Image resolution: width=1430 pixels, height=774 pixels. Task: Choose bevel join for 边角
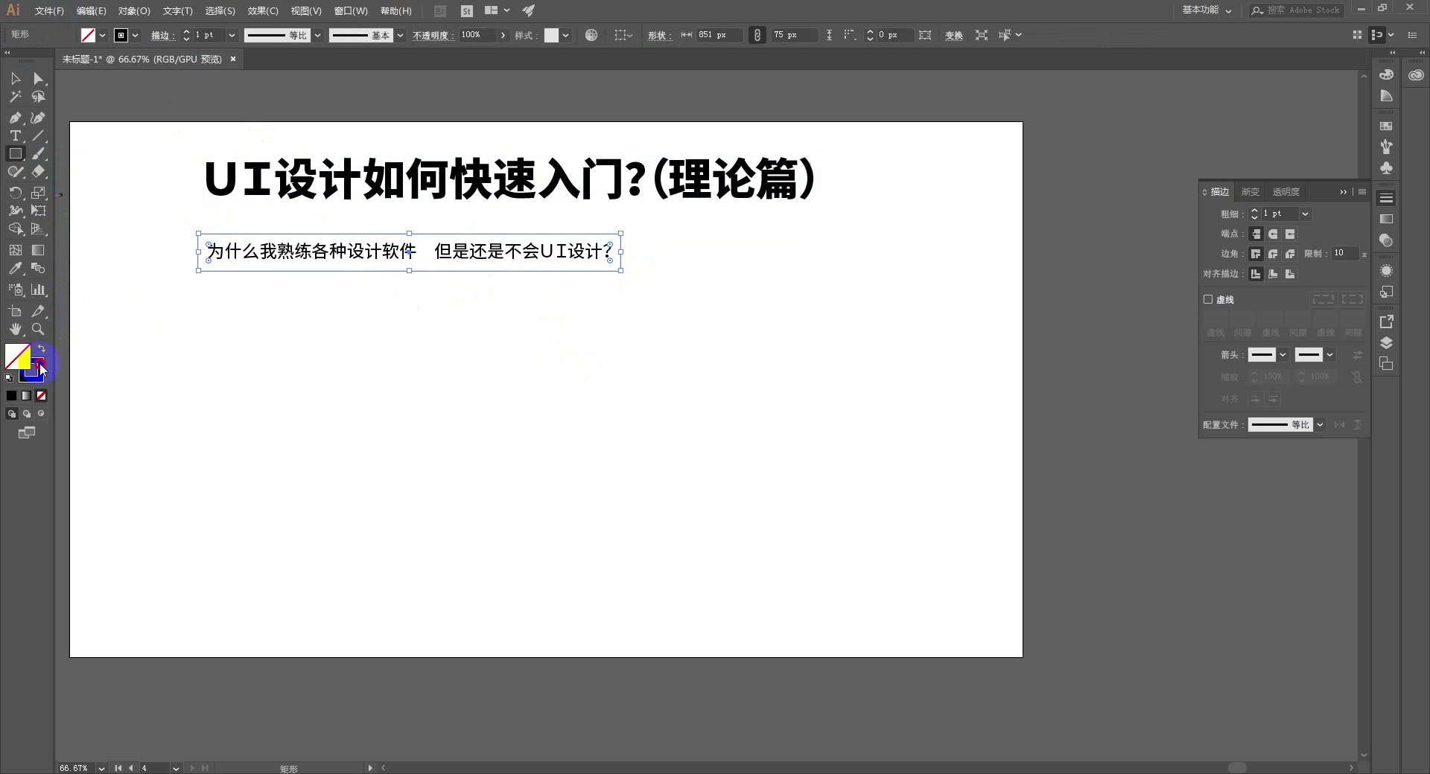tap(1290, 254)
